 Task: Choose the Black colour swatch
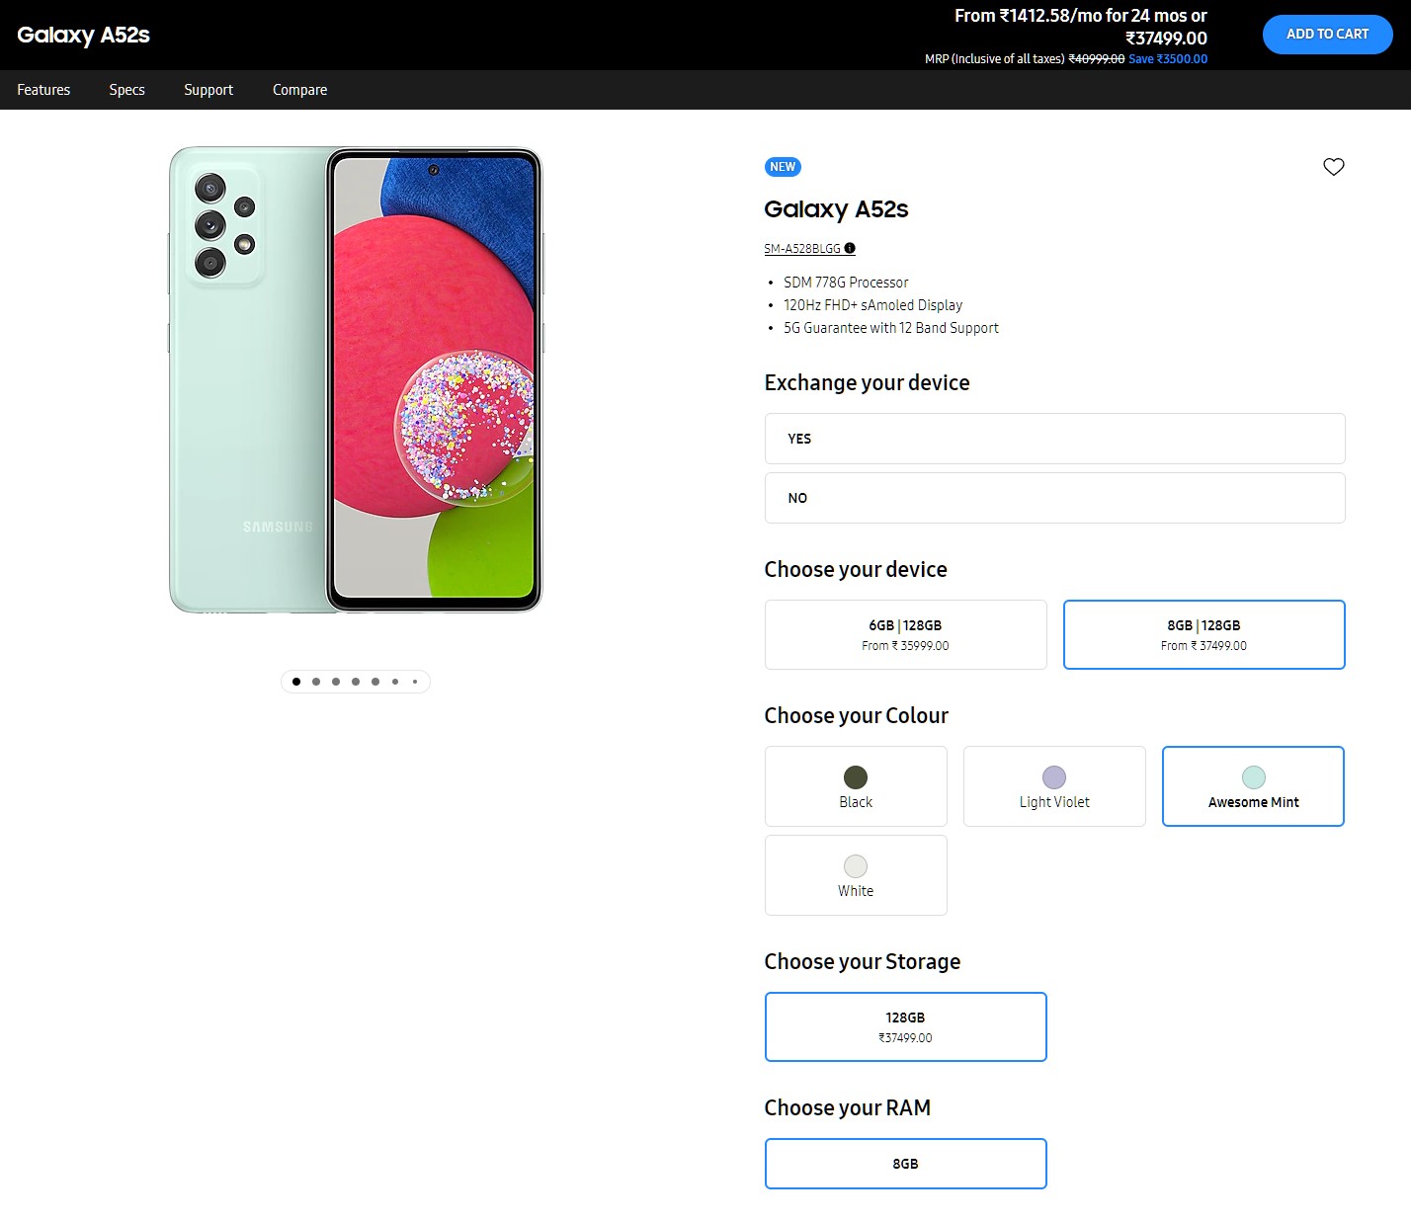click(856, 786)
